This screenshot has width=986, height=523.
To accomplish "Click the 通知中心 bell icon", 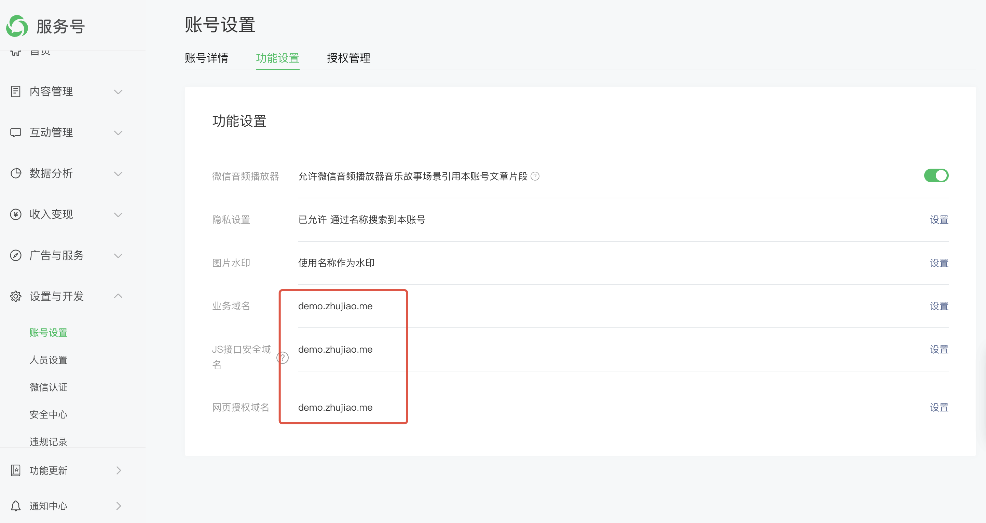I will [16, 506].
